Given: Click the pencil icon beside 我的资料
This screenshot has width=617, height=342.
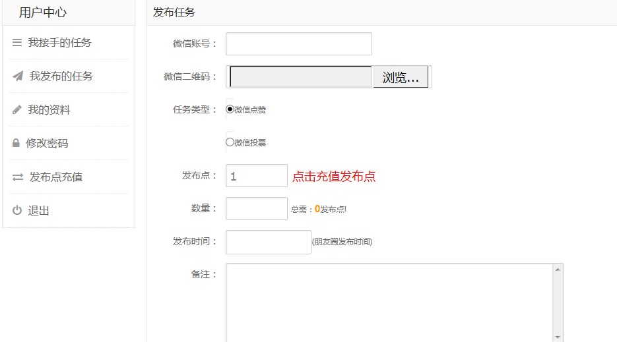Looking at the screenshot, I should click(x=17, y=110).
